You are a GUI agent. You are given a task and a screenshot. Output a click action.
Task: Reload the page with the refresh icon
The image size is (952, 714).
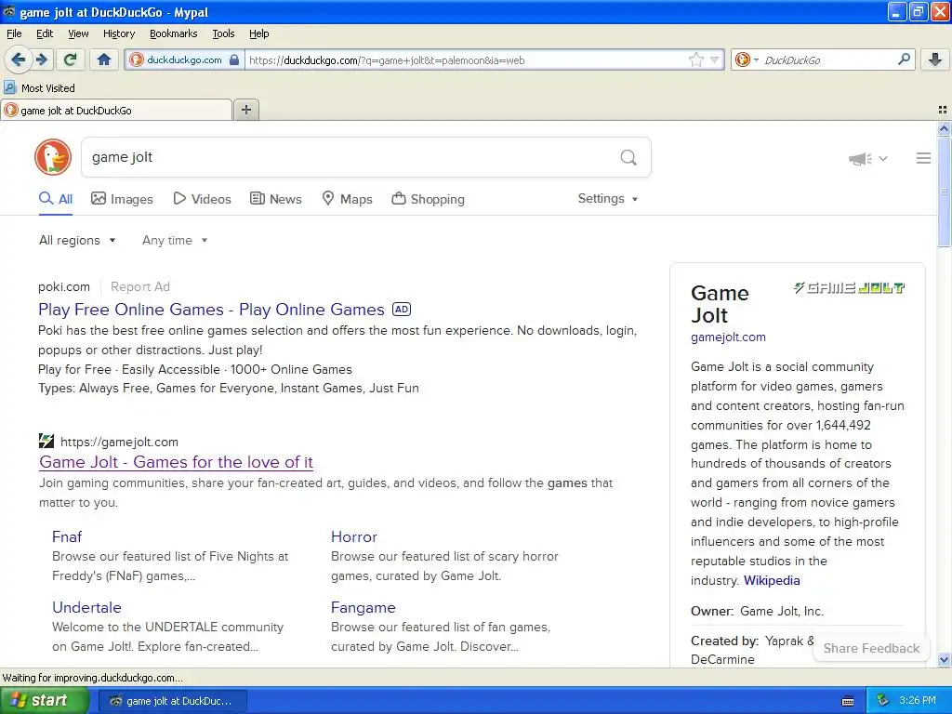click(70, 59)
